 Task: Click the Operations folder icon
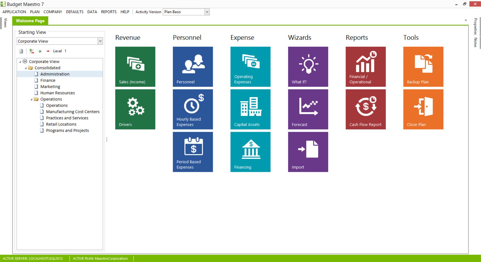36,99
